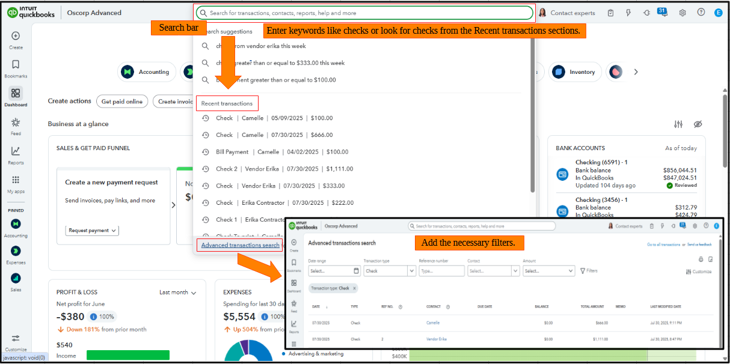Open notifications showing 31 badge

[x=663, y=12]
